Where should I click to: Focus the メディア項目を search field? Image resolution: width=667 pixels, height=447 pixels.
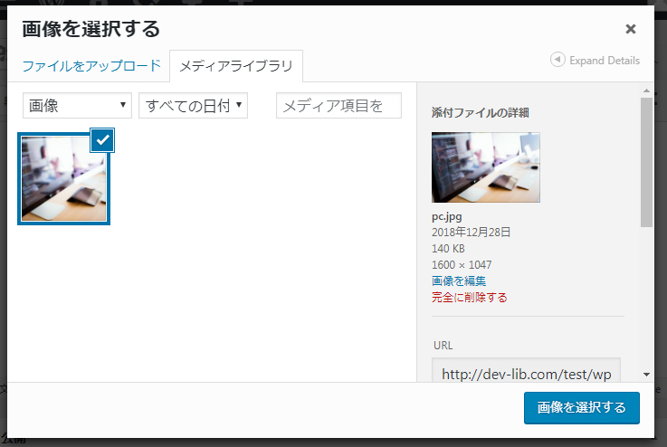tap(338, 106)
